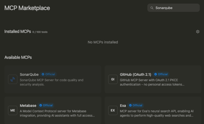Click the GitHub Official verified badge
The width and height of the screenshot is (204, 124).
(x=161, y=74)
